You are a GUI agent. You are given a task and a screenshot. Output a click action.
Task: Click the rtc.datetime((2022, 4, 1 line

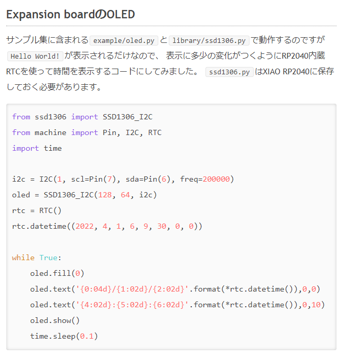[x=107, y=226]
